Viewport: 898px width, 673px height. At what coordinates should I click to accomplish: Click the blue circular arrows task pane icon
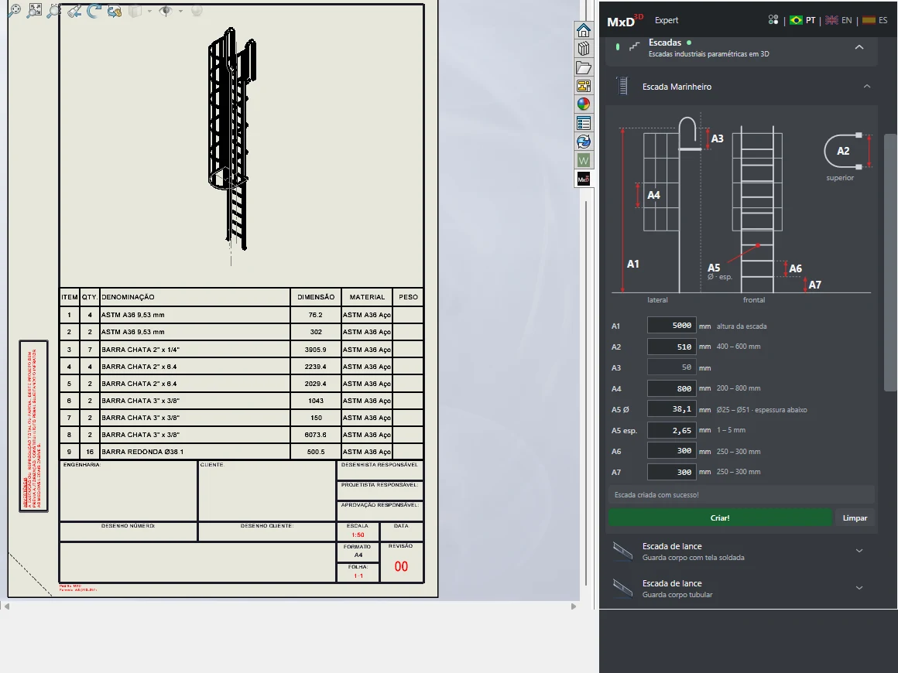584,142
